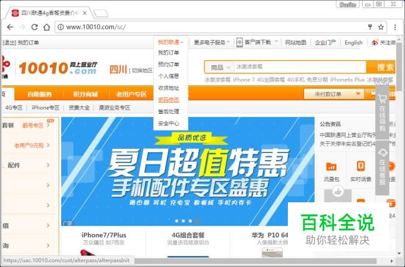Click the address bar URL field

click(214, 27)
